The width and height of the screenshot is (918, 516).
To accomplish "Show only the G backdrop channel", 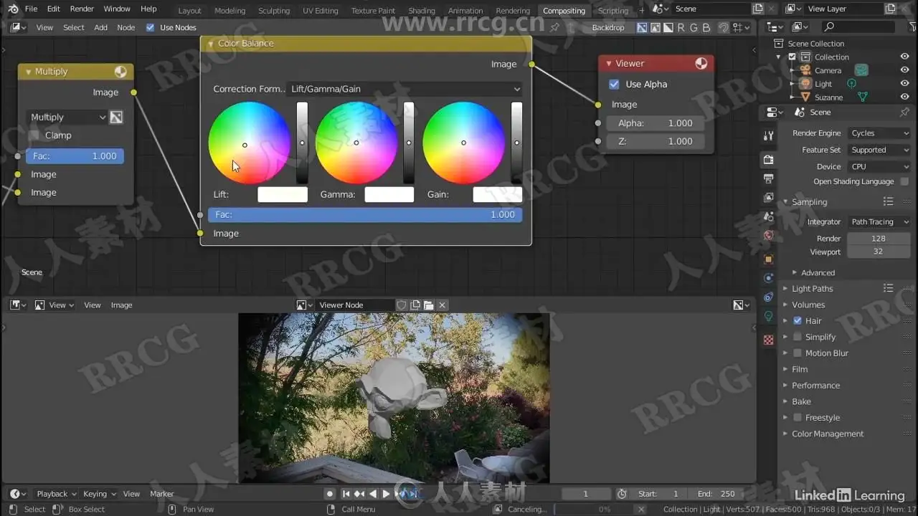I will pyautogui.click(x=694, y=27).
